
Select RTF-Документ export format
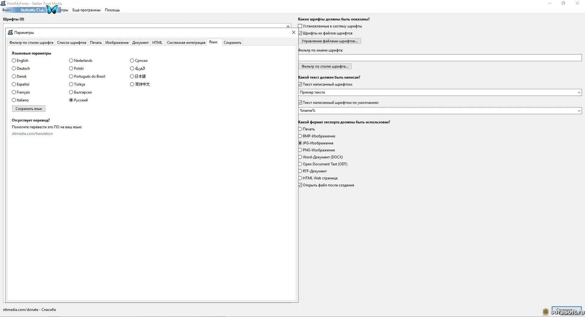point(313,171)
